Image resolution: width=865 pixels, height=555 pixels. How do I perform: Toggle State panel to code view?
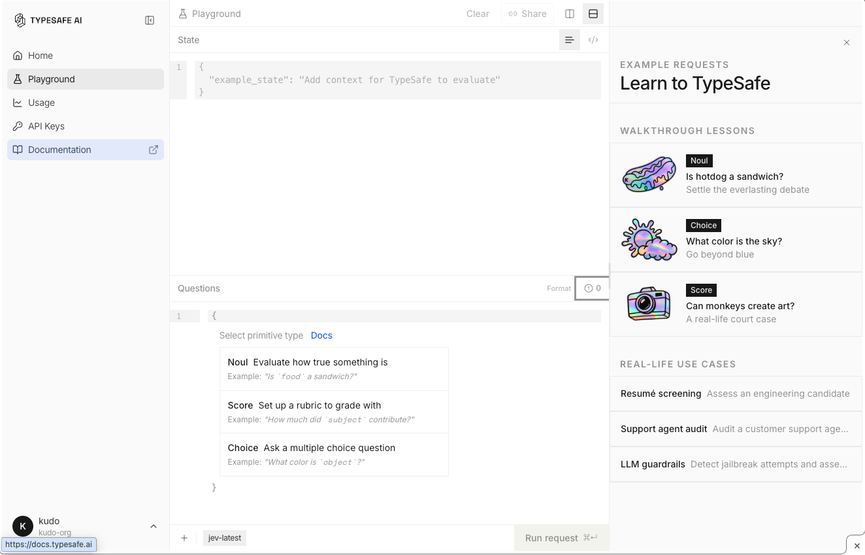tap(593, 40)
